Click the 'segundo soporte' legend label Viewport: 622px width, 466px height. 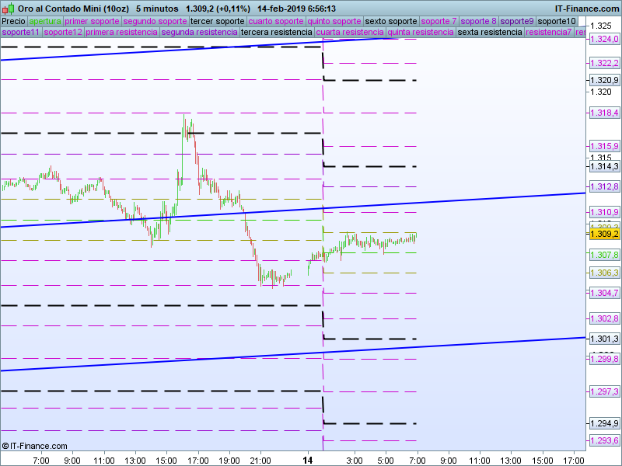pyautogui.click(x=155, y=21)
